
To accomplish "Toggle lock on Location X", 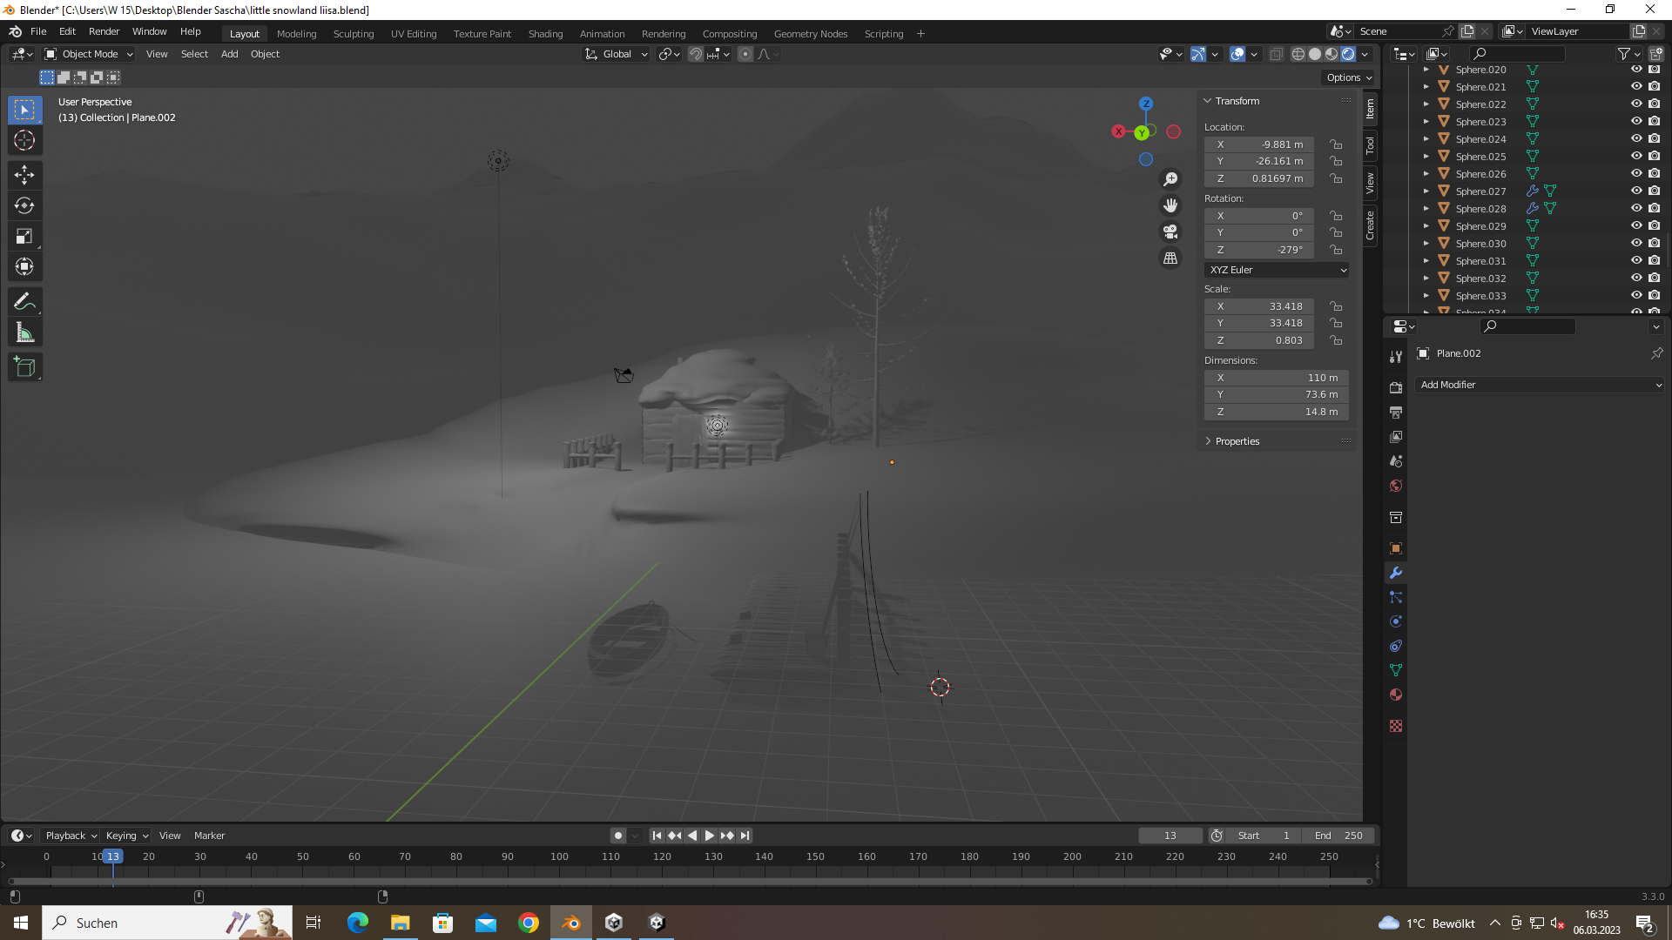I will pyautogui.click(x=1336, y=144).
